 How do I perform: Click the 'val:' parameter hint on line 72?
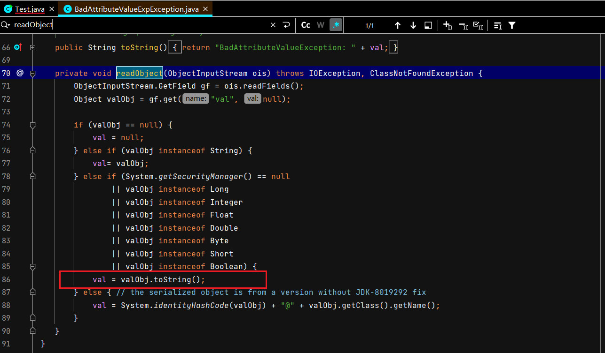(252, 99)
